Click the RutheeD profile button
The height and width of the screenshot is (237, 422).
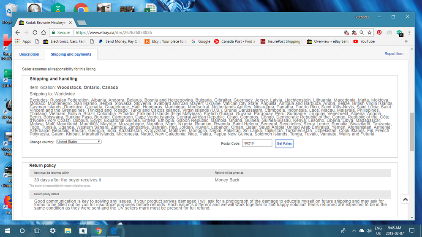tap(362, 17)
